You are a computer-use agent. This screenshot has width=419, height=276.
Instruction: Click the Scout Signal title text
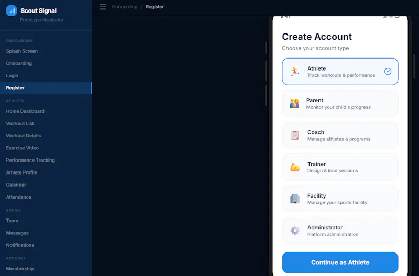[38, 11]
